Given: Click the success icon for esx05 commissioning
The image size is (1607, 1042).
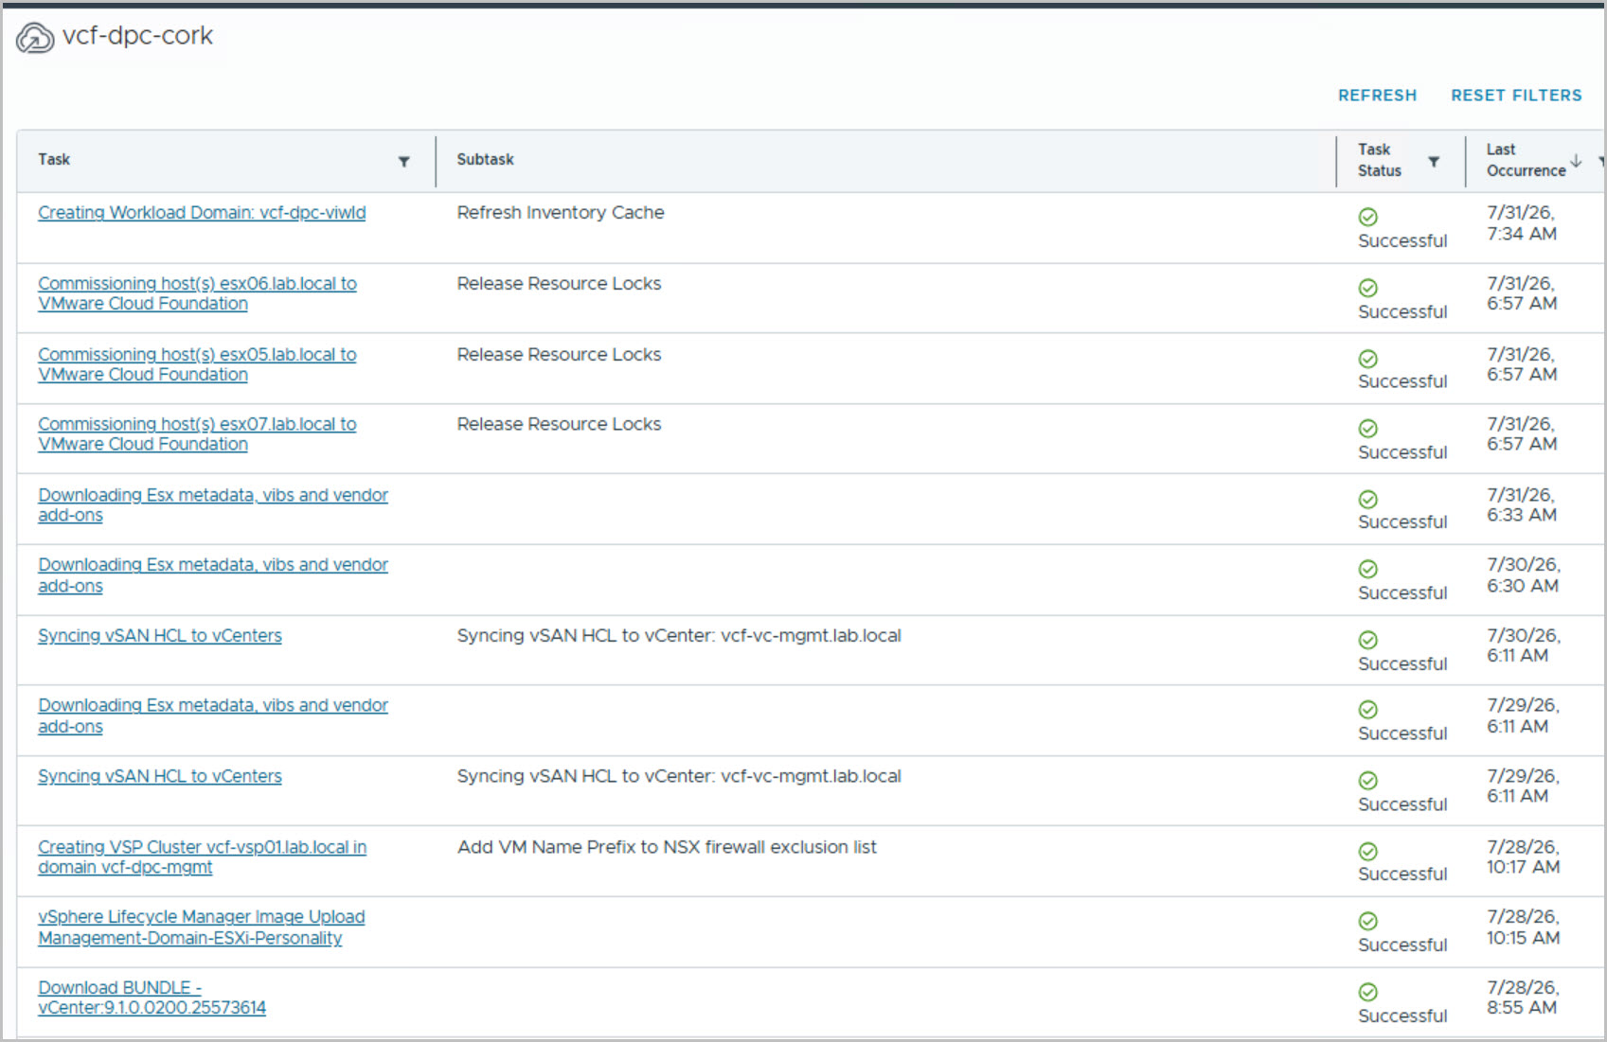Looking at the screenshot, I should 1368,359.
